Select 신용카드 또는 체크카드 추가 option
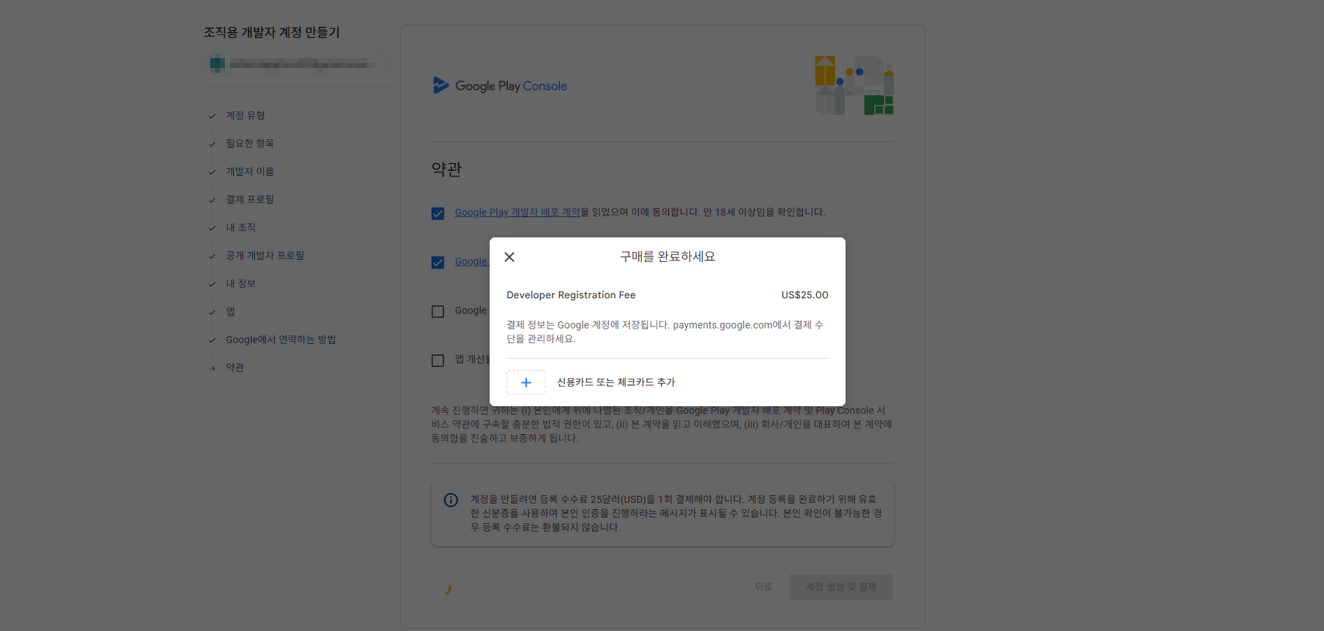Screen dimensions: 1324x631 pos(667,382)
